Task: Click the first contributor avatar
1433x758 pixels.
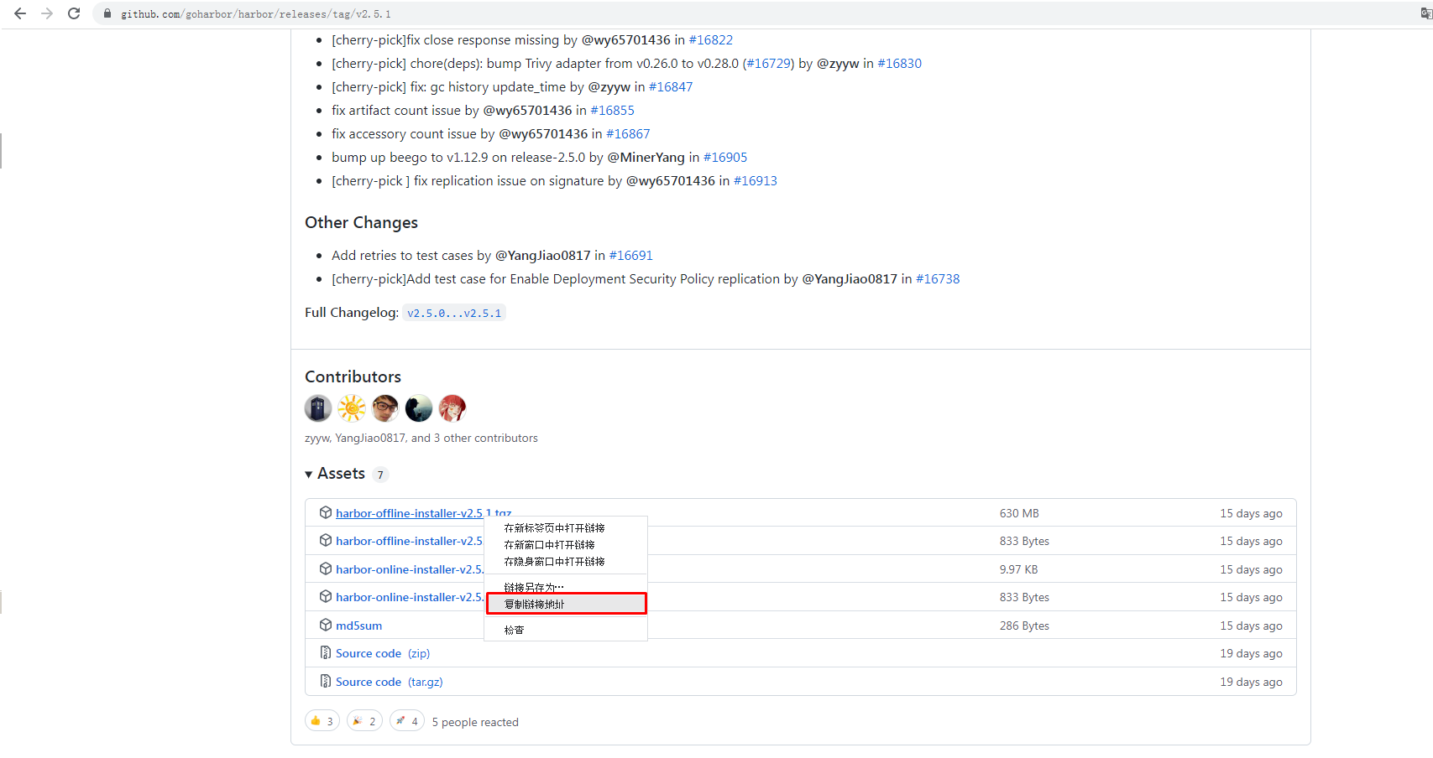Action: point(318,408)
